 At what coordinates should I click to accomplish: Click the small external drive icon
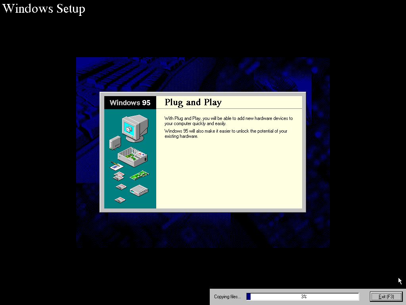click(115, 143)
